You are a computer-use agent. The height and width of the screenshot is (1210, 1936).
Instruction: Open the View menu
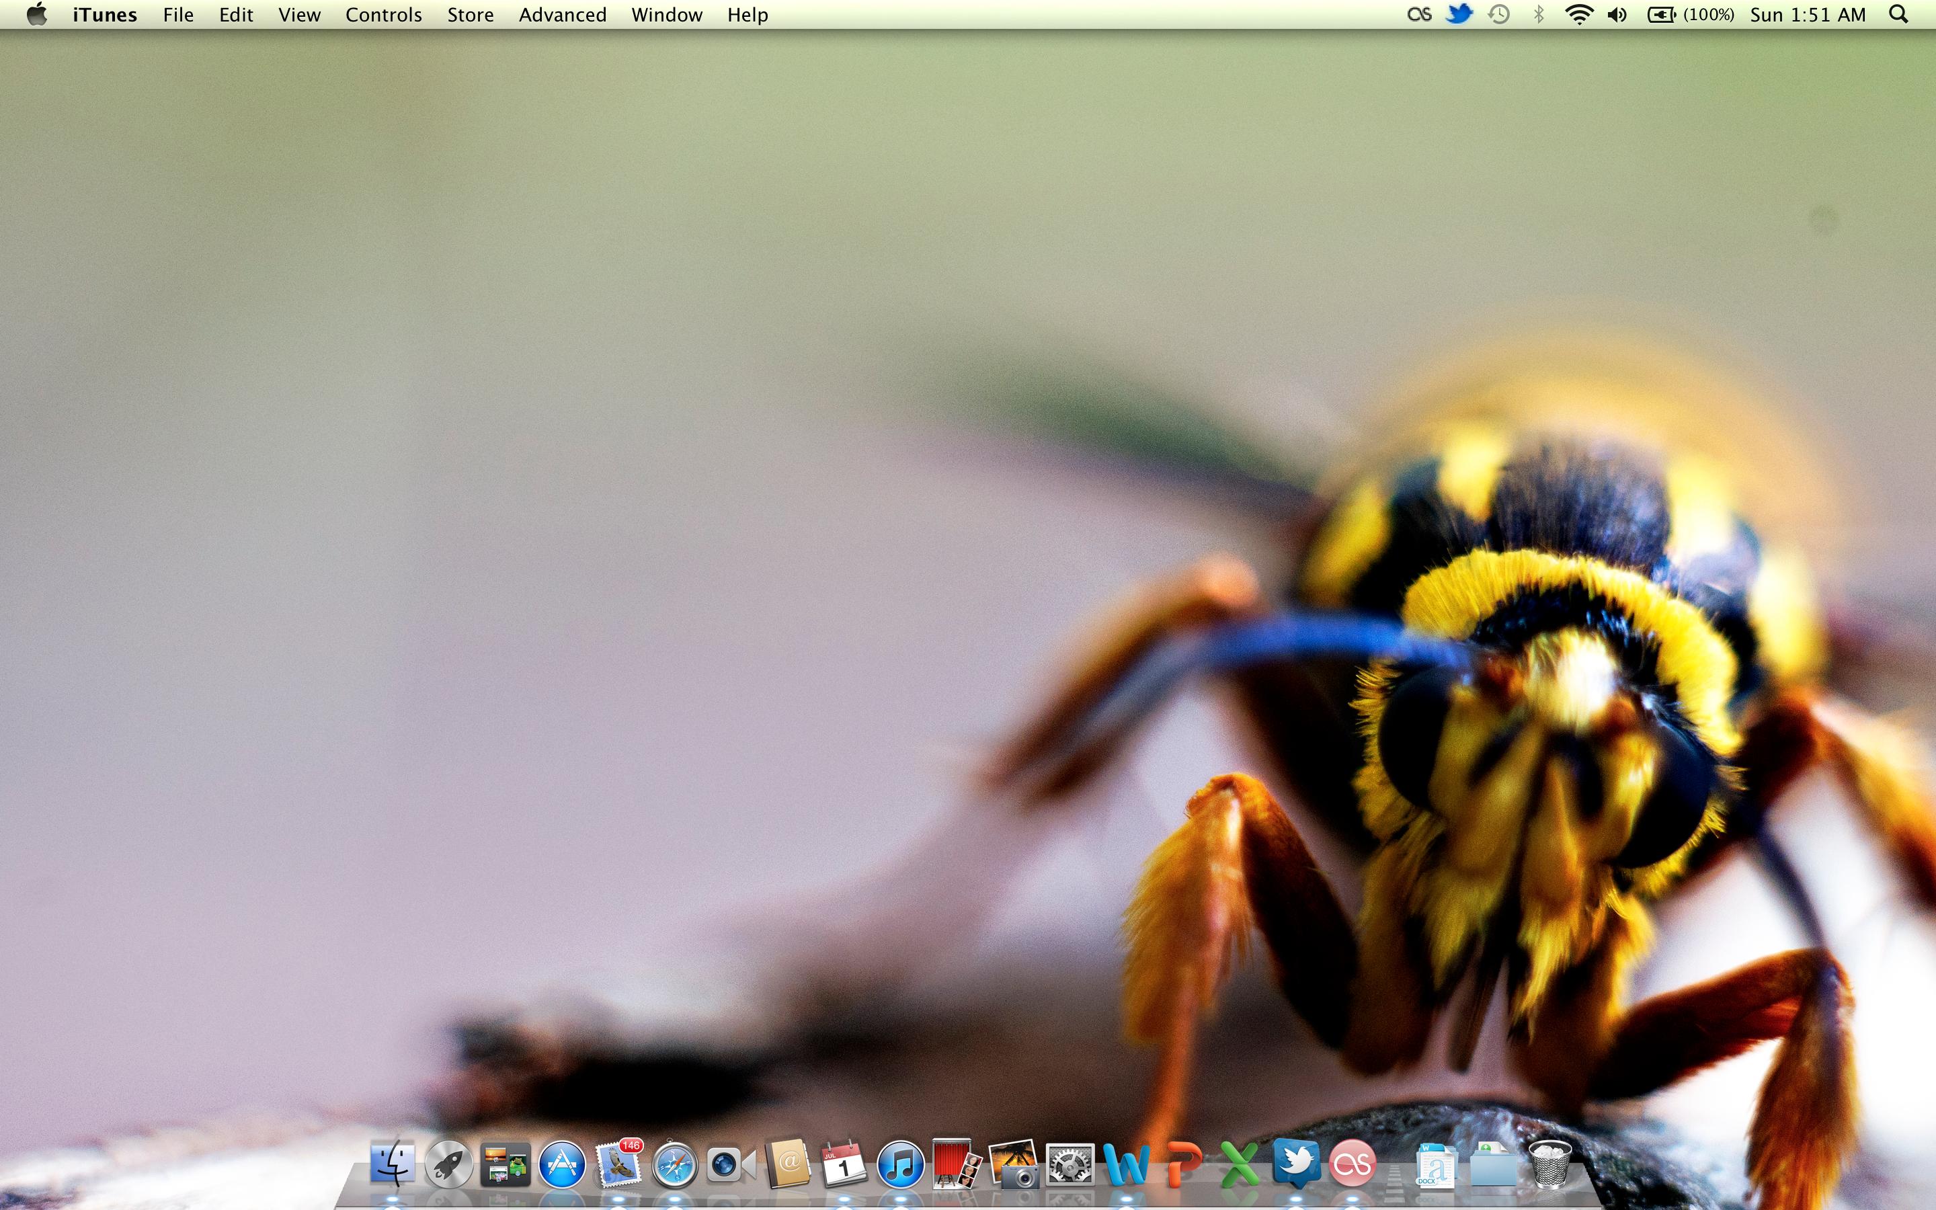point(299,14)
